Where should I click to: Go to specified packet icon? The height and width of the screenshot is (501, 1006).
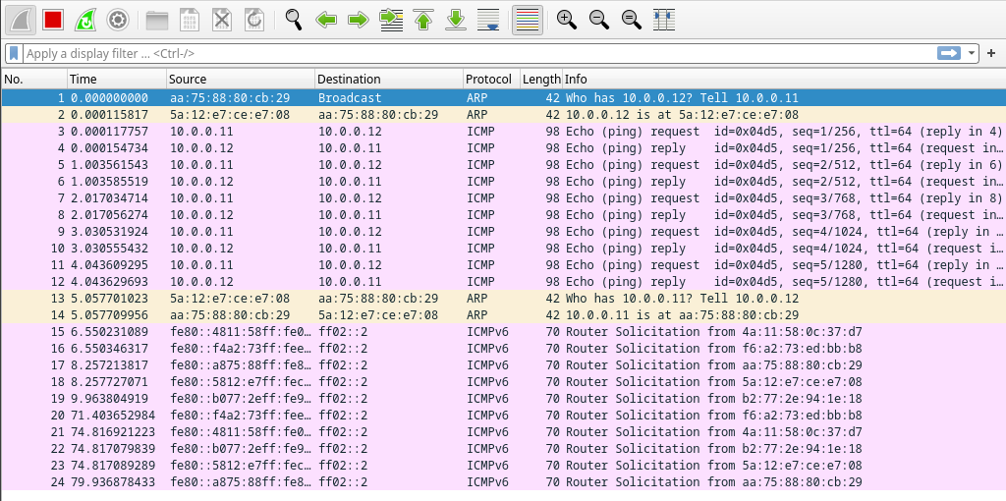click(391, 20)
